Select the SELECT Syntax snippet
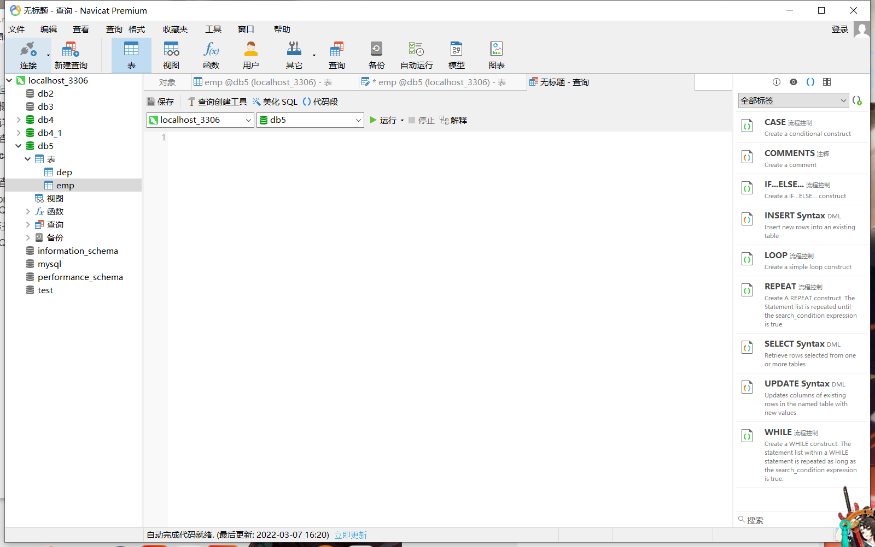Screen dimensions: 875x547 802,353
